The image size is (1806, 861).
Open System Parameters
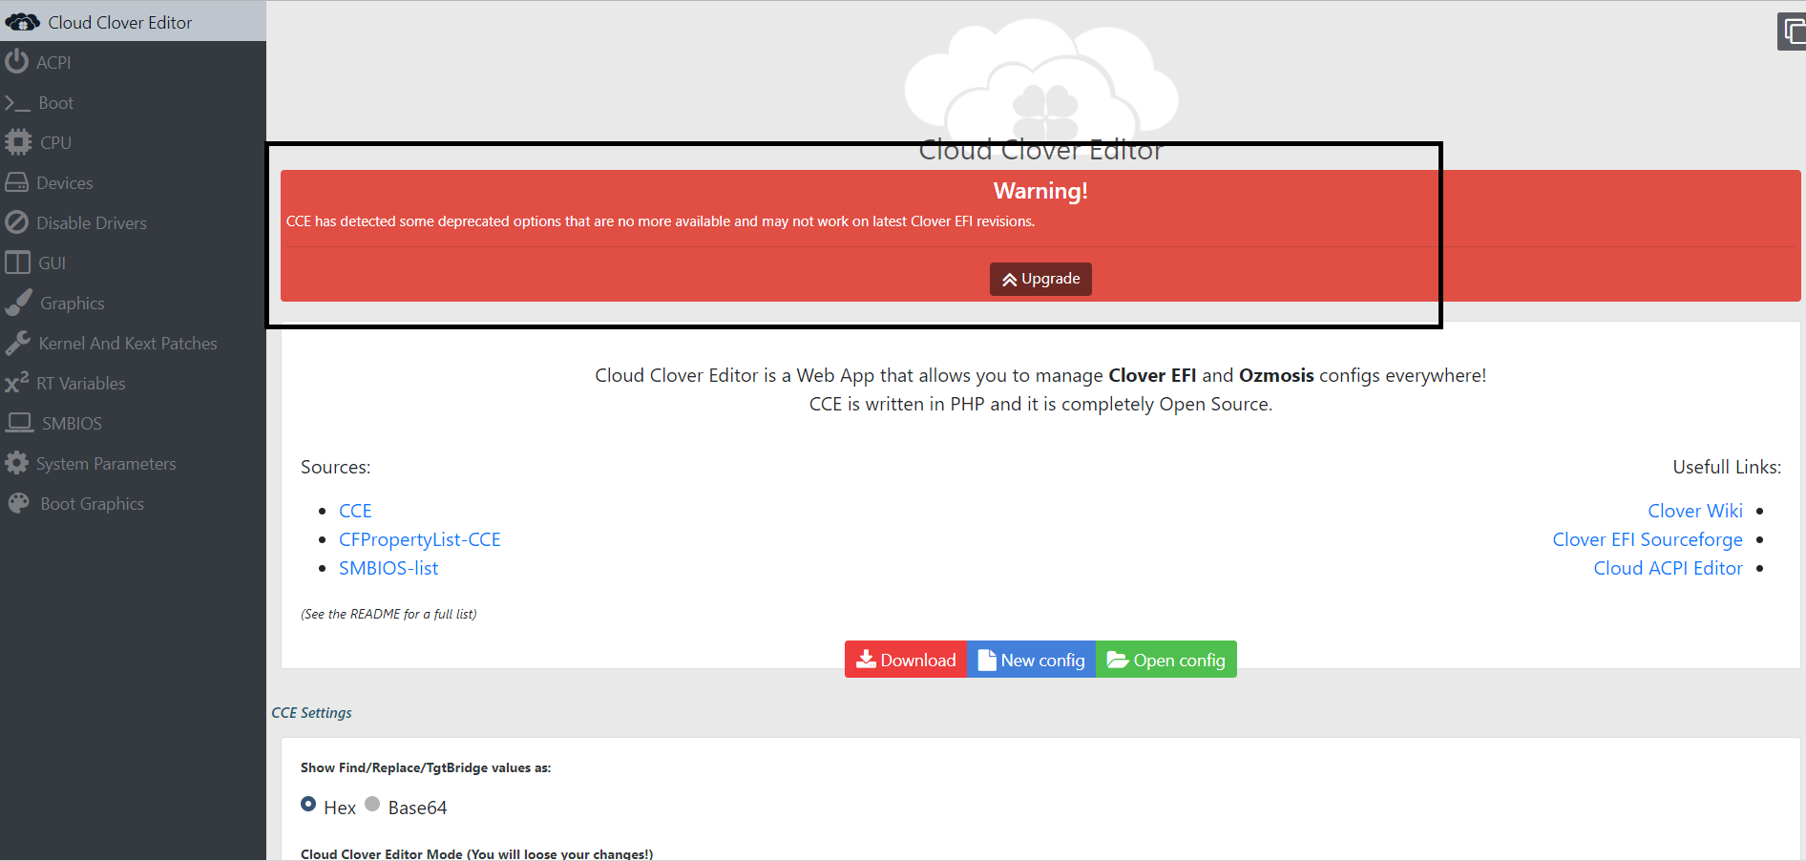pos(133,463)
